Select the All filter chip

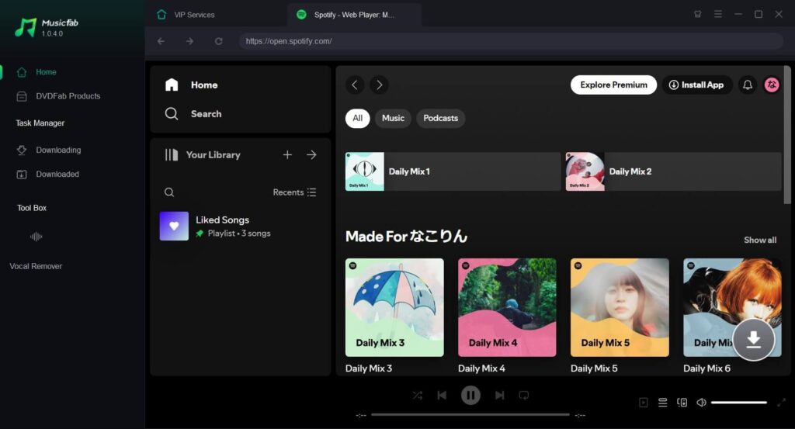(357, 118)
